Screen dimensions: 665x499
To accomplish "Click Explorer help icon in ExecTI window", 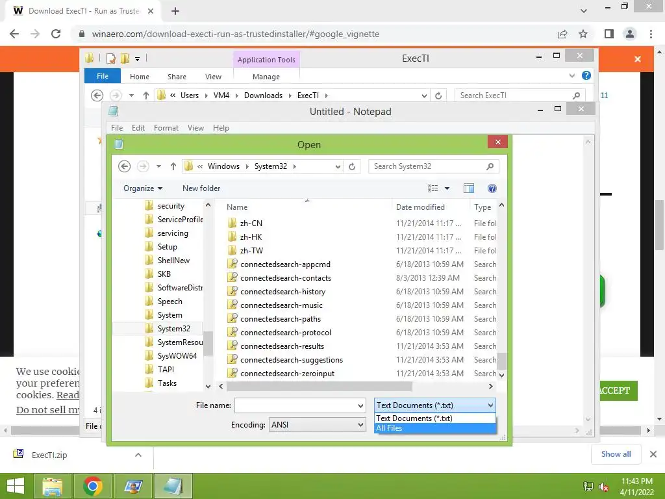I will 586,75.
